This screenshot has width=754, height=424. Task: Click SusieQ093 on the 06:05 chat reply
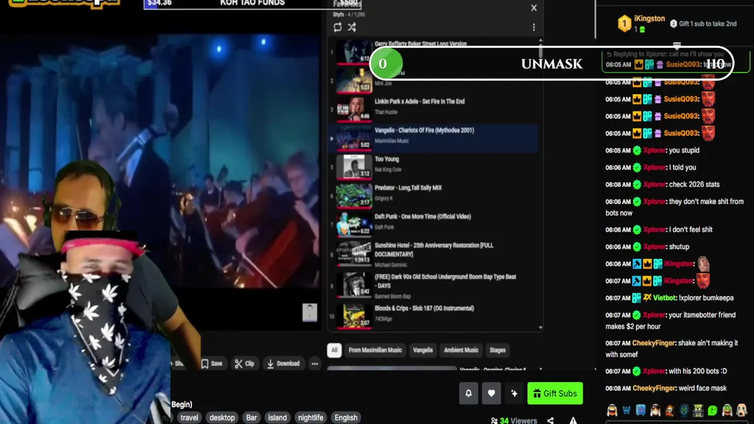click(x=683, y=64)
